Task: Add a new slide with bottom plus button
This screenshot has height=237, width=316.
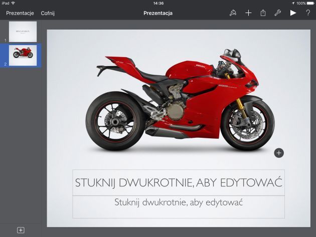Action: [21, 230]
